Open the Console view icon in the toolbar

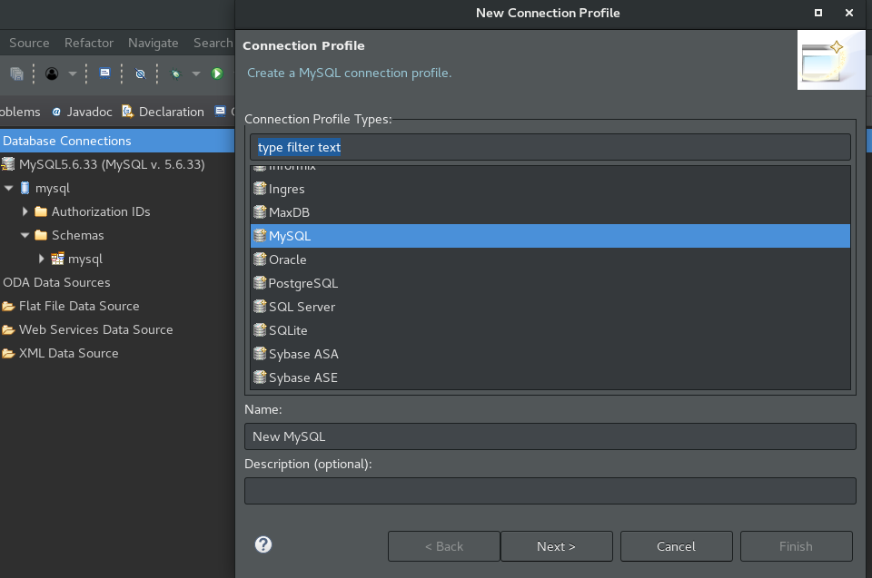(104, 73)
